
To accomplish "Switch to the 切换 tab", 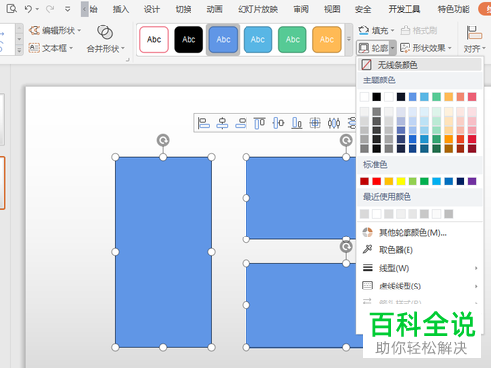I will [184, 9].
